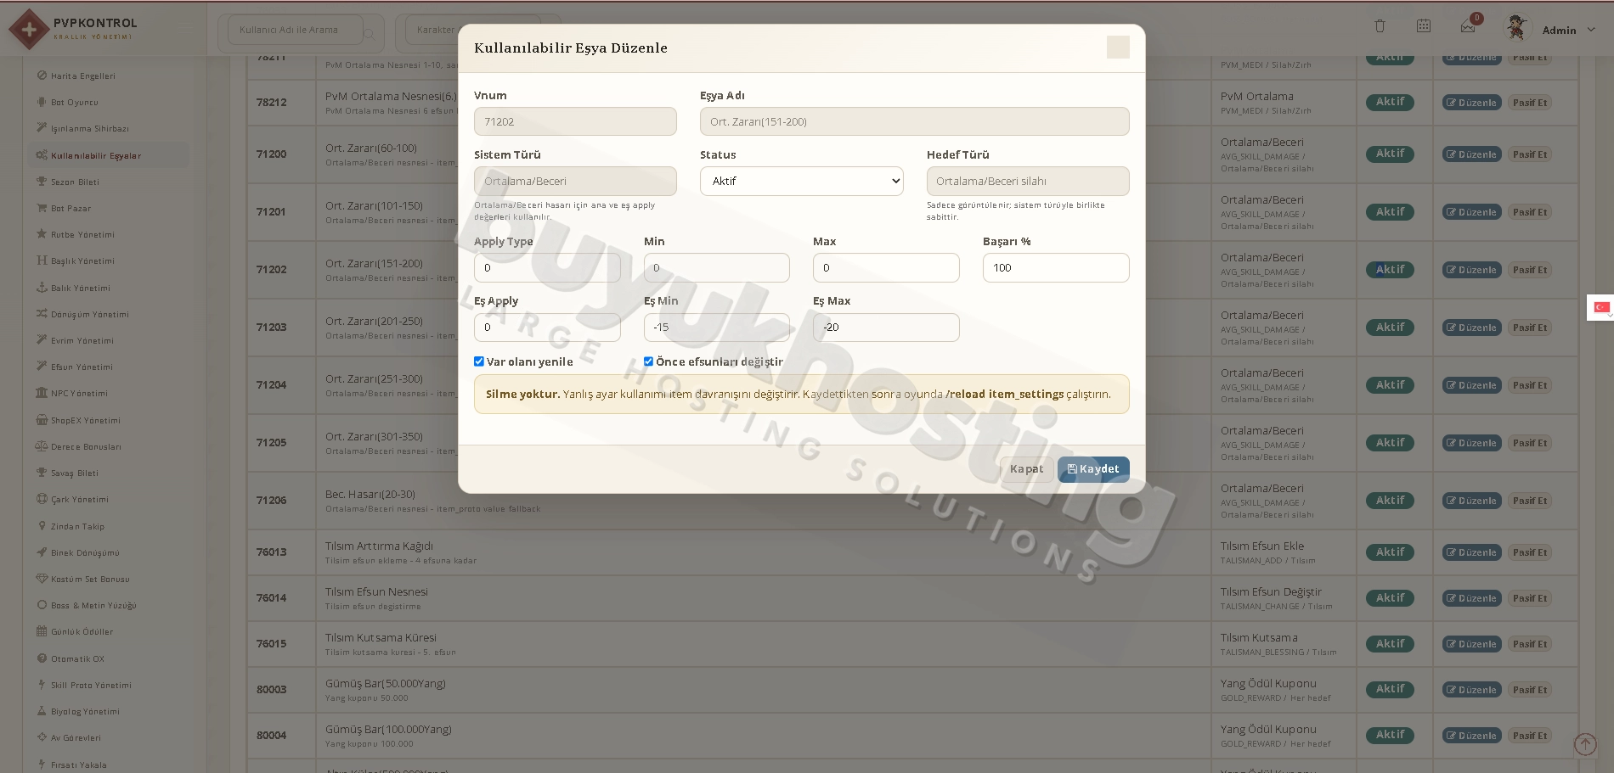Click the Otomatik OX question icon
Viewport: 1614px width, 773px height.
[42, 658]
